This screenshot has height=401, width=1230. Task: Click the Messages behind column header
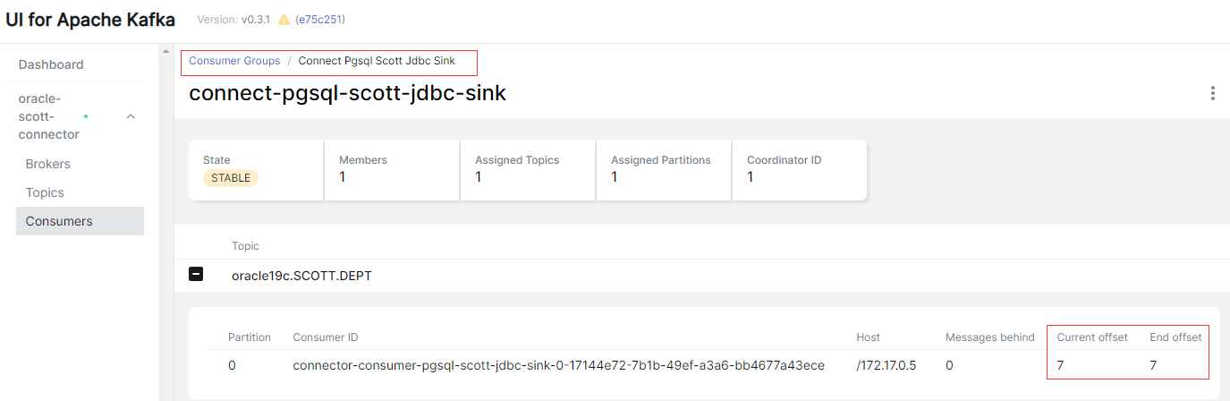point(990,337)
